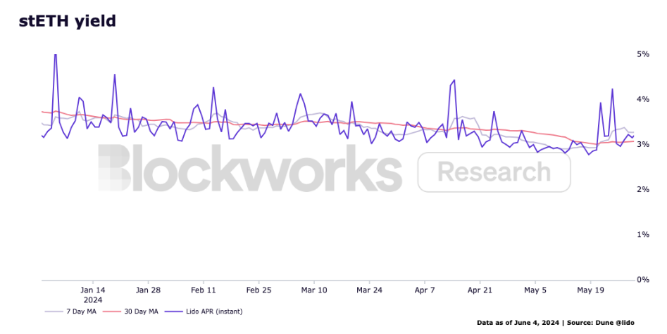The image size is (667, 334).
Task: Click the highest APR spike in early January
Action: [x=56, y=55]
